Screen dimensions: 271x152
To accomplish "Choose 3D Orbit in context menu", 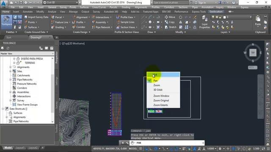I will pyautogui.click(x=163, y=90).
